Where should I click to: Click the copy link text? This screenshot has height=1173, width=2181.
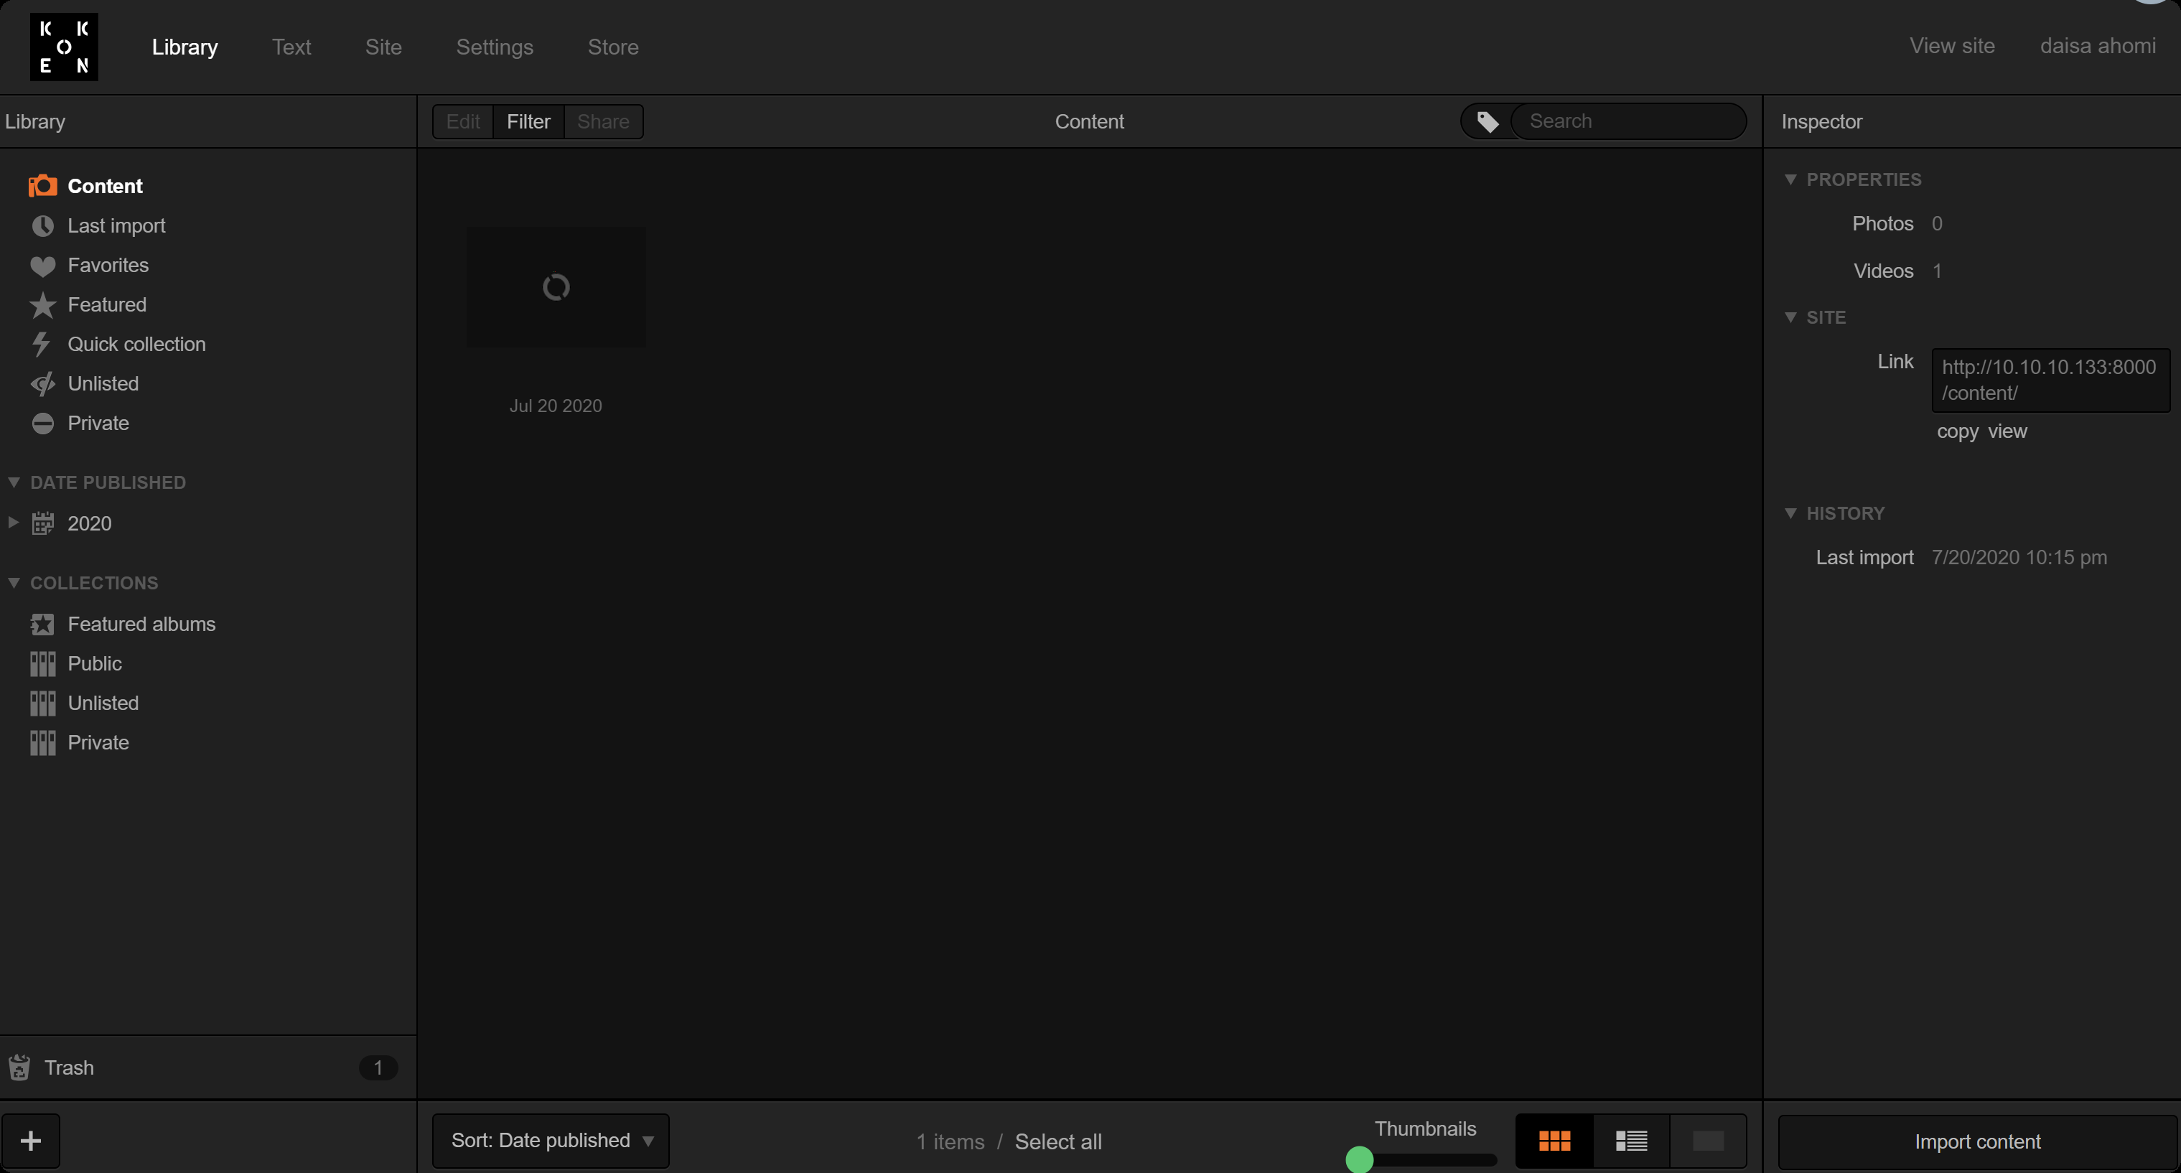point(1956,431)
